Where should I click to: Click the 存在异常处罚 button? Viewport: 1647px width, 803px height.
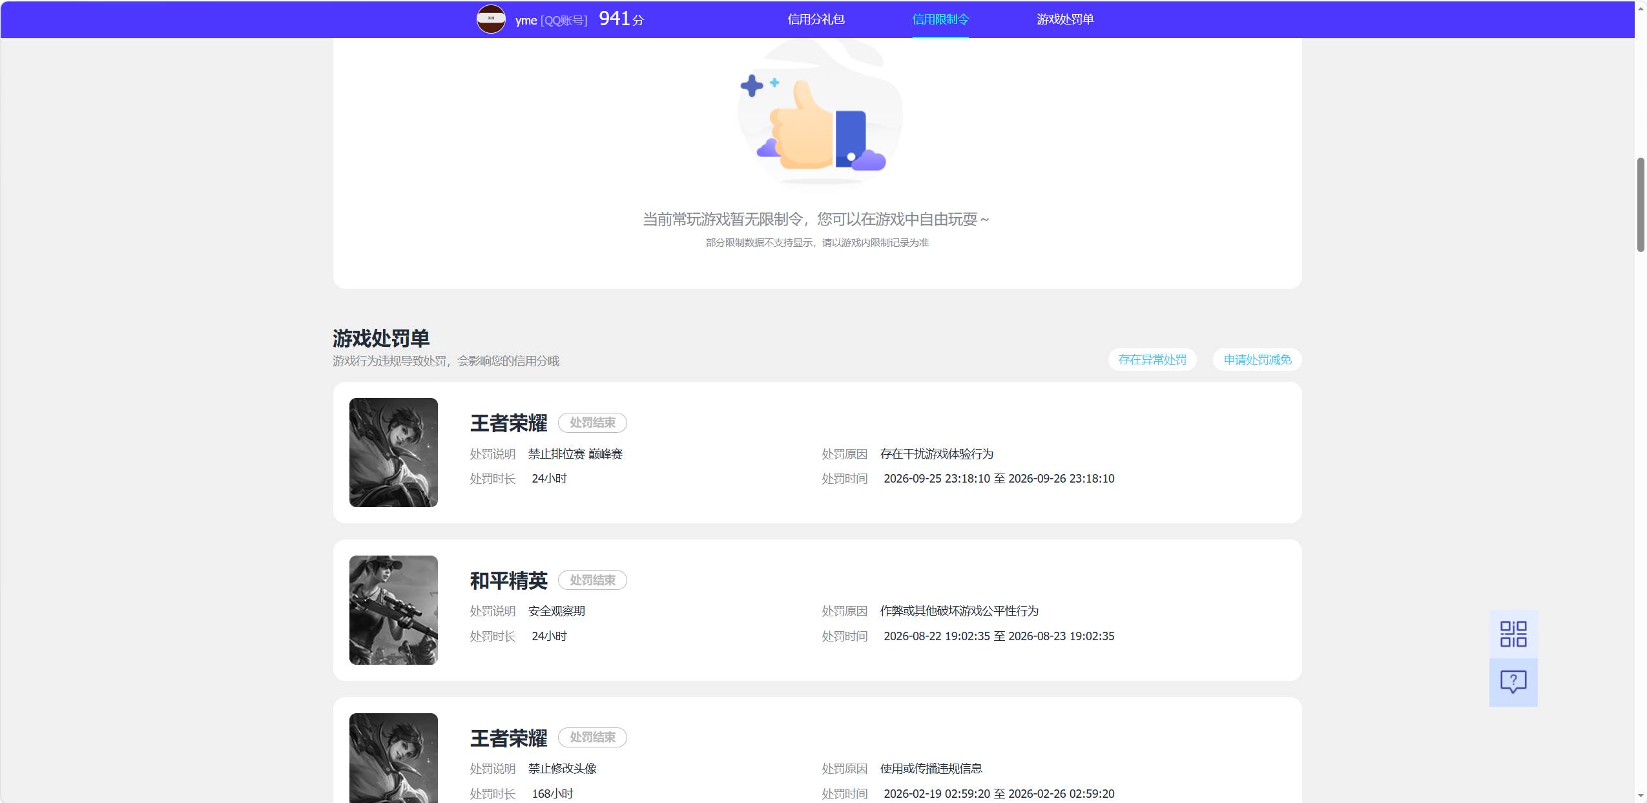tap(1152, 360)
